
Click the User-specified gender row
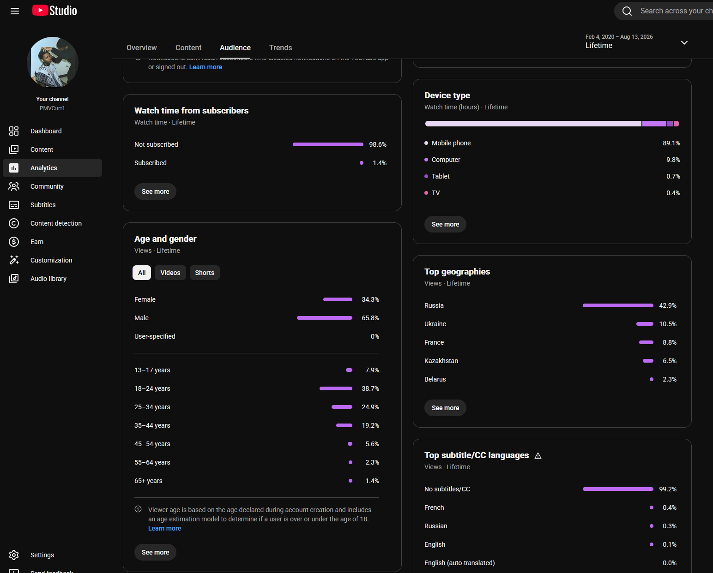click(x=257, y=336)
